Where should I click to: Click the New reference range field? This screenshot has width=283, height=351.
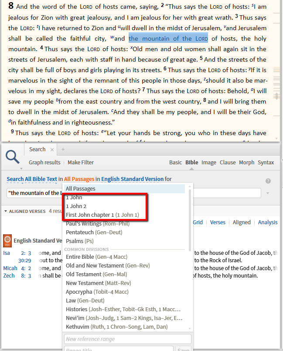pyautogui.click(x=127, y=339)
